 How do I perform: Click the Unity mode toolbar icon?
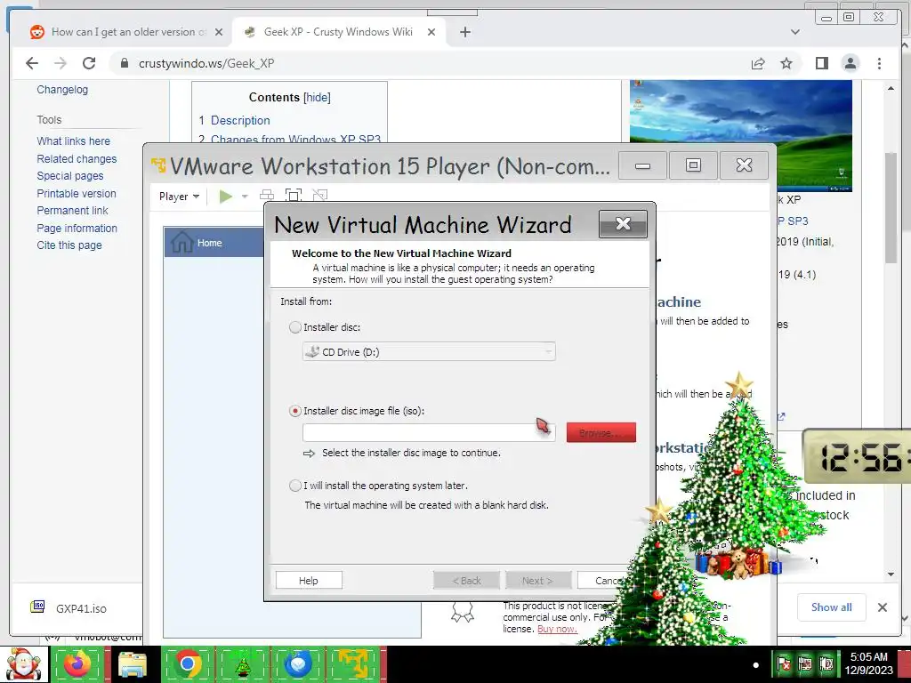coord(319,196)
